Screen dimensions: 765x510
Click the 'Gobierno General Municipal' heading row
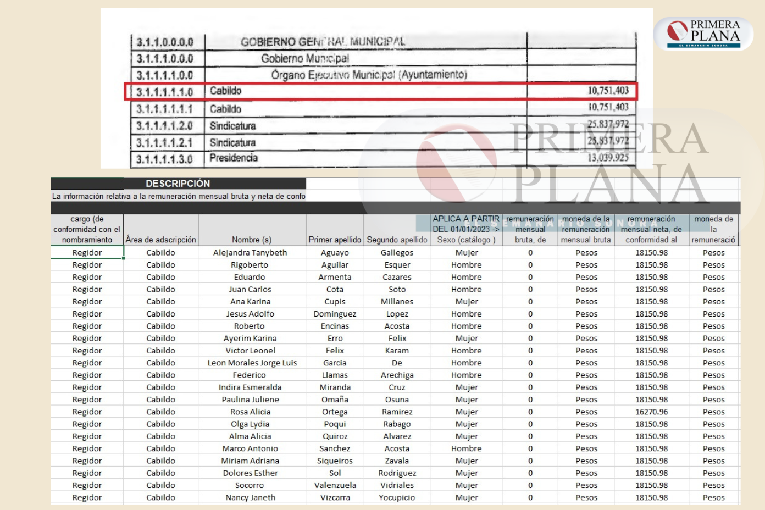tap(323, 42)
